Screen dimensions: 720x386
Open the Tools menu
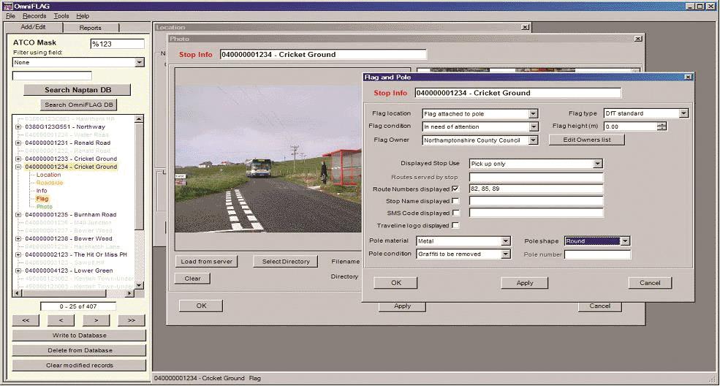point(61,16)
